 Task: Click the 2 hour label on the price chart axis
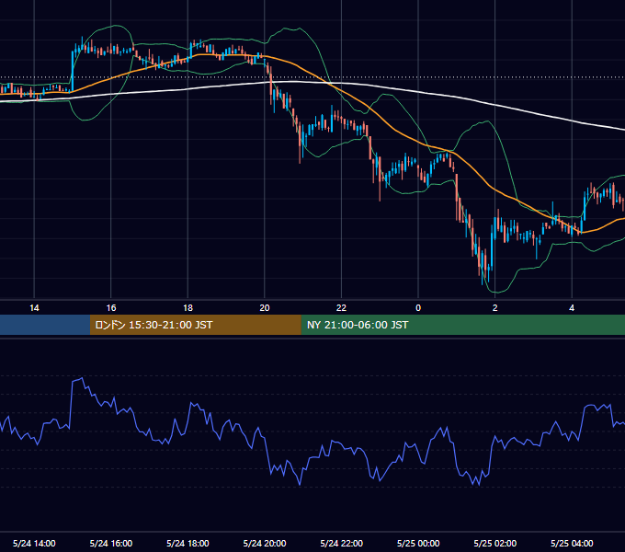[495, 308]
